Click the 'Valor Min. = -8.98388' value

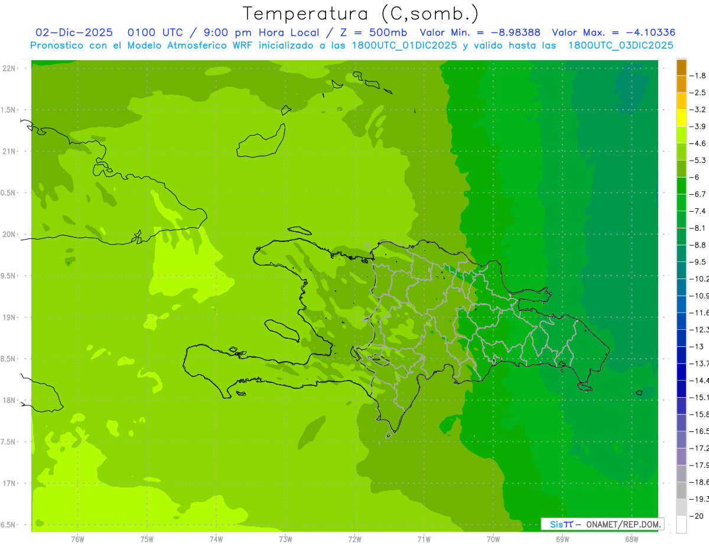480,32
